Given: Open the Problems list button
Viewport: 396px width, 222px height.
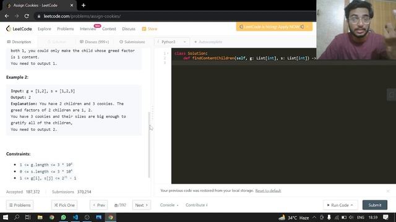Looking at the screenshot, I should tap(20, 205).
